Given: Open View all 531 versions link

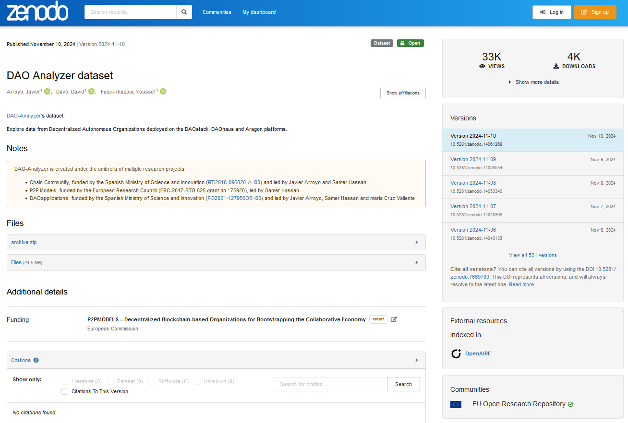Looking at the screenshot, I should [533, 255].
